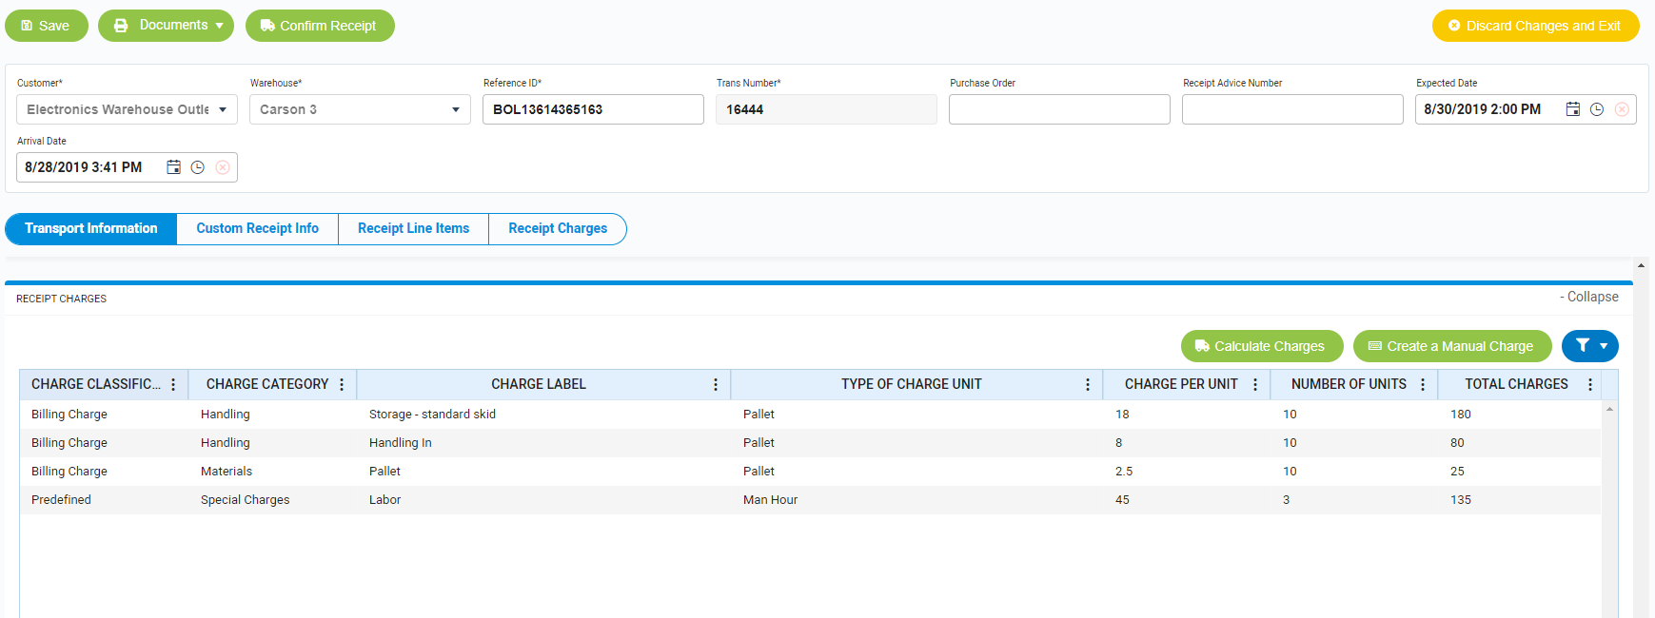Clear the Arrival Date value

(x=223, y=167)
